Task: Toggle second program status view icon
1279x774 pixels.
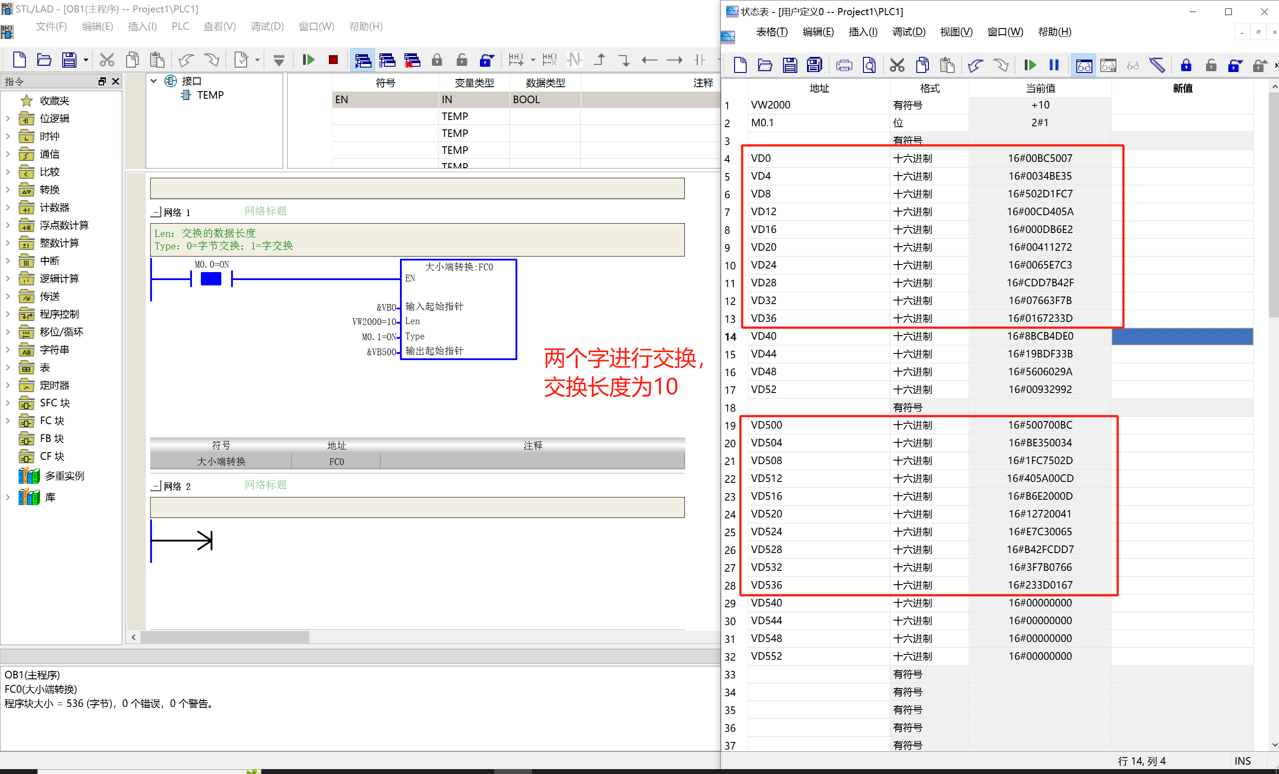Action: tap(387, 60)
